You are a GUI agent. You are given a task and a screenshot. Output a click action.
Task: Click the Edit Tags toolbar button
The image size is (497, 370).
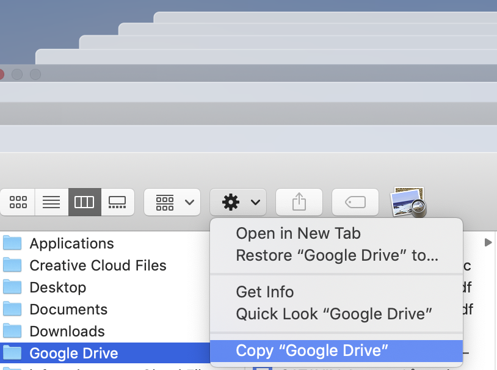[x=355, y=202]
